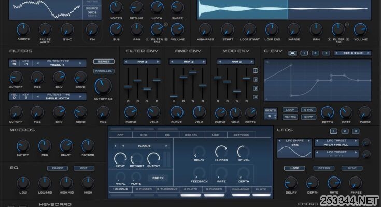Toggle the LFO RETRIG button
Viewport: 381px width, 207px height.
click(324, 168)
